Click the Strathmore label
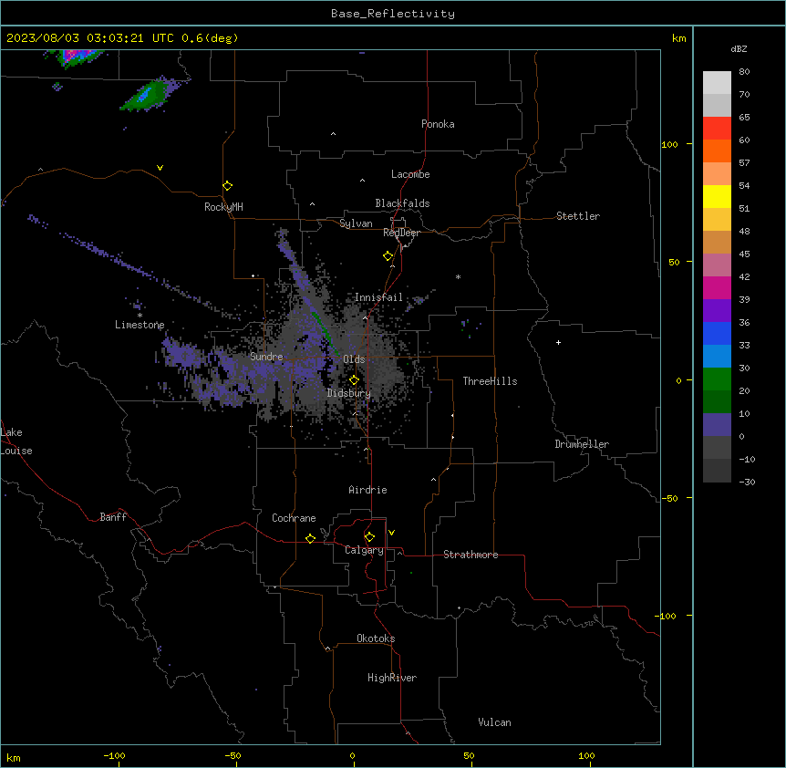The height and width of the screenshot is (768, 786). [x=471, y=555]
